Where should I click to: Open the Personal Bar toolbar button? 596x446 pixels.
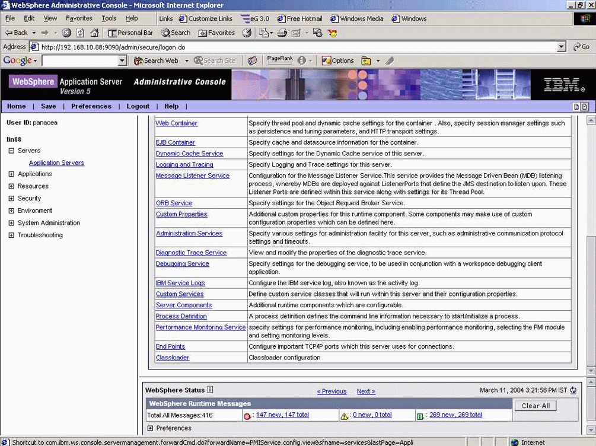coord(130,33)
